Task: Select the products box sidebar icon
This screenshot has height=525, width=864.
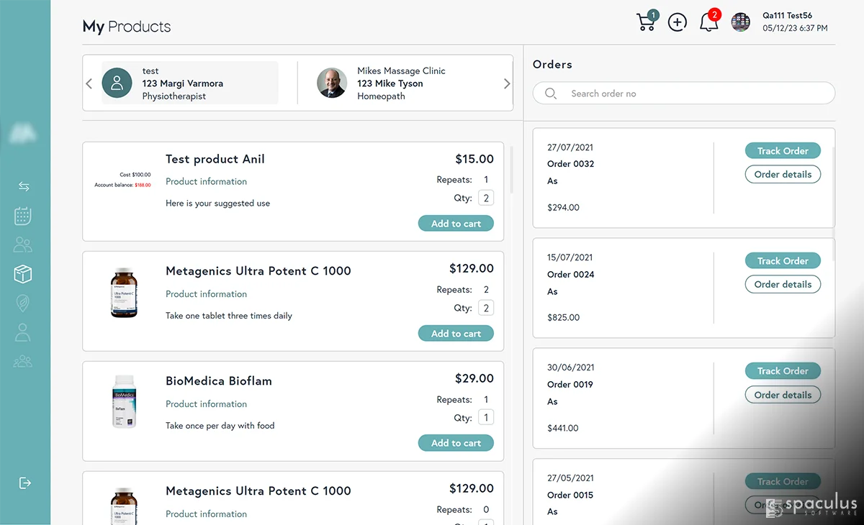Action: 23,274
